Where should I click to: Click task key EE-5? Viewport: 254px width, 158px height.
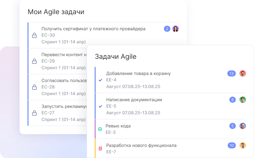point(111,106)
